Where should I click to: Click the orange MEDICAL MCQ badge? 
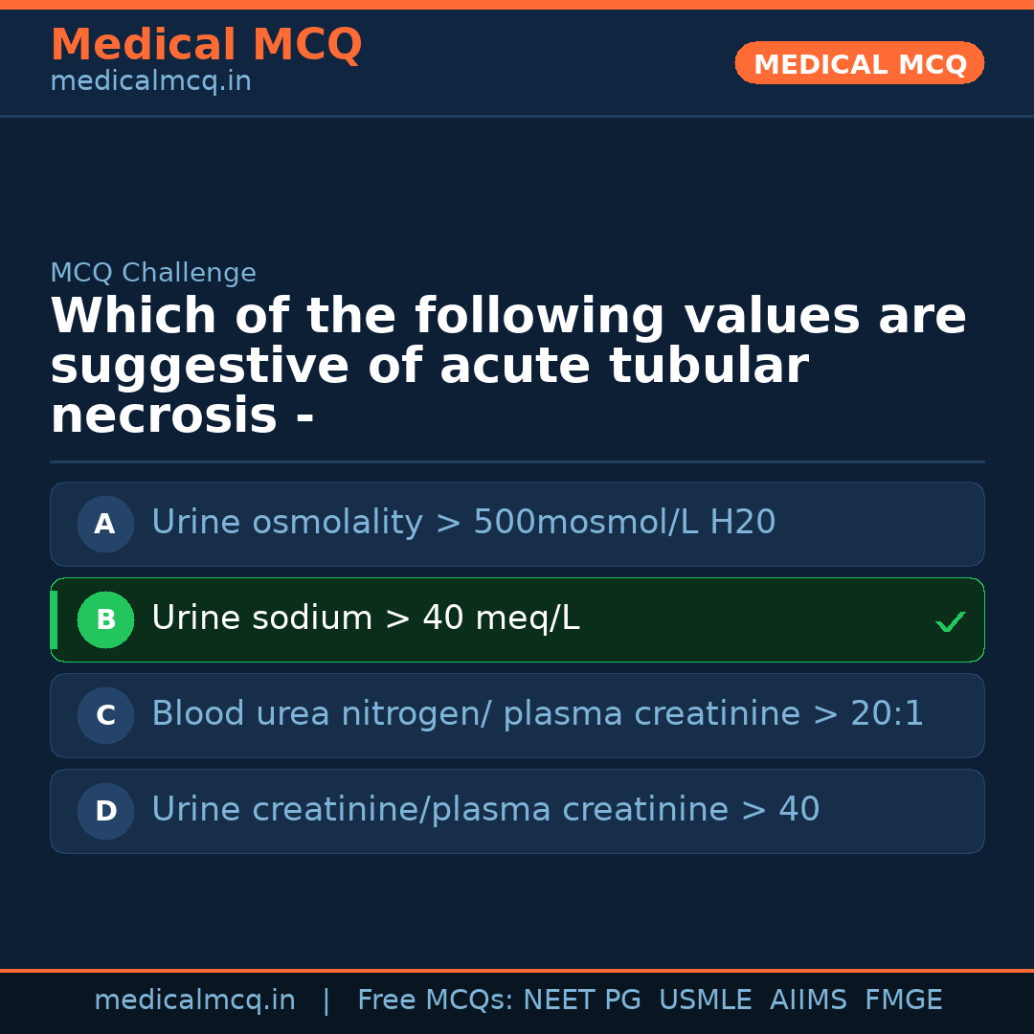tap(859, 63)
